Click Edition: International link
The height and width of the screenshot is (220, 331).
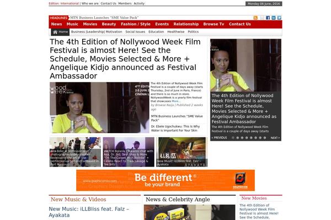coord(64,3)
